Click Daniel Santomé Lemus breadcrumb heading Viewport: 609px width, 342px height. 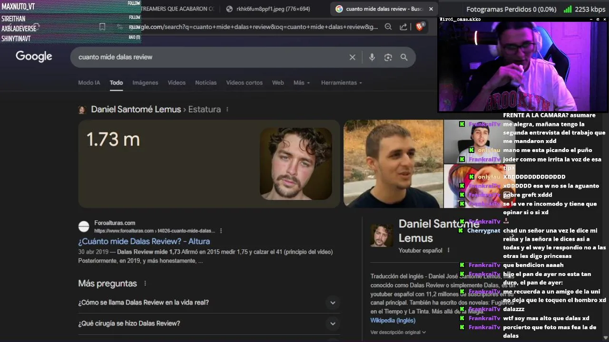[136, 109]
